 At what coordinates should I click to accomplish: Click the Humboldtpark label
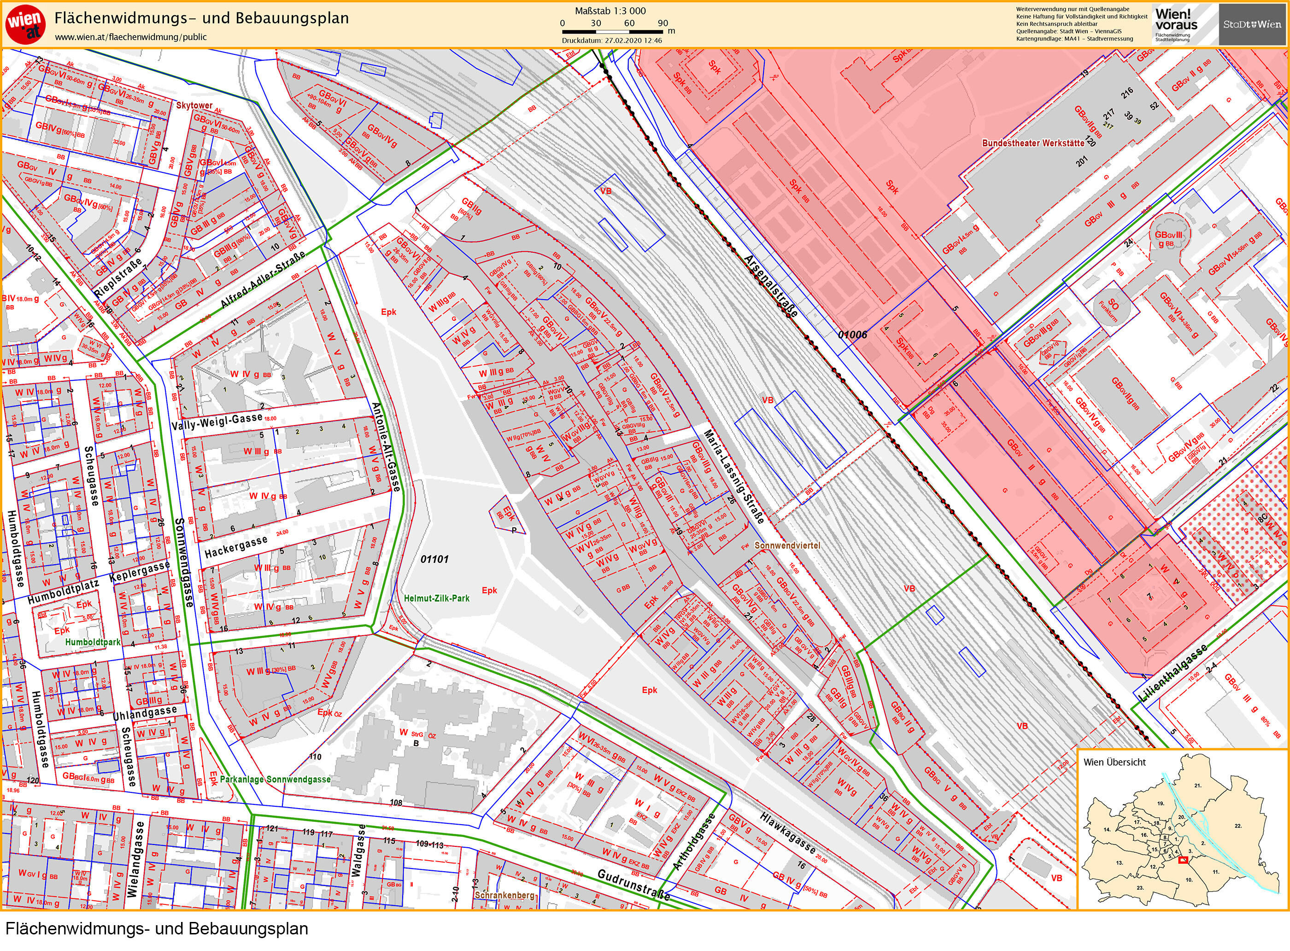pyautogui.click(x=93, y=642)
